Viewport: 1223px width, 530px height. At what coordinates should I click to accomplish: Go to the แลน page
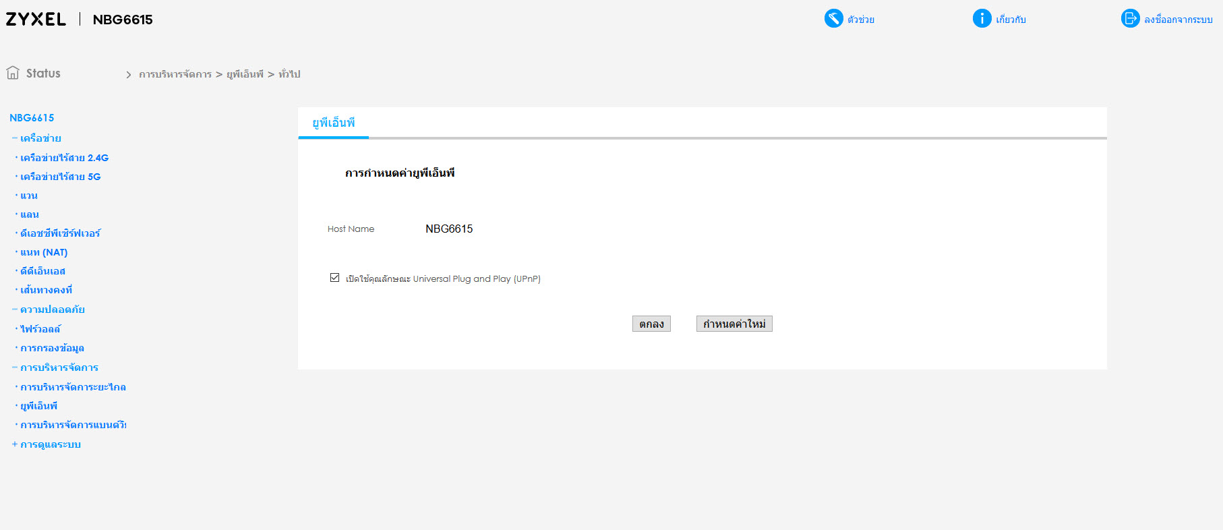30,214
